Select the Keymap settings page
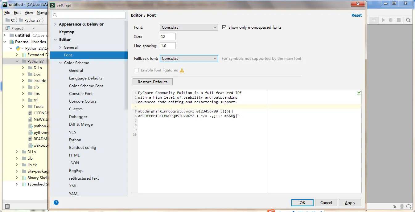415x212 pixels. point(67,32)
